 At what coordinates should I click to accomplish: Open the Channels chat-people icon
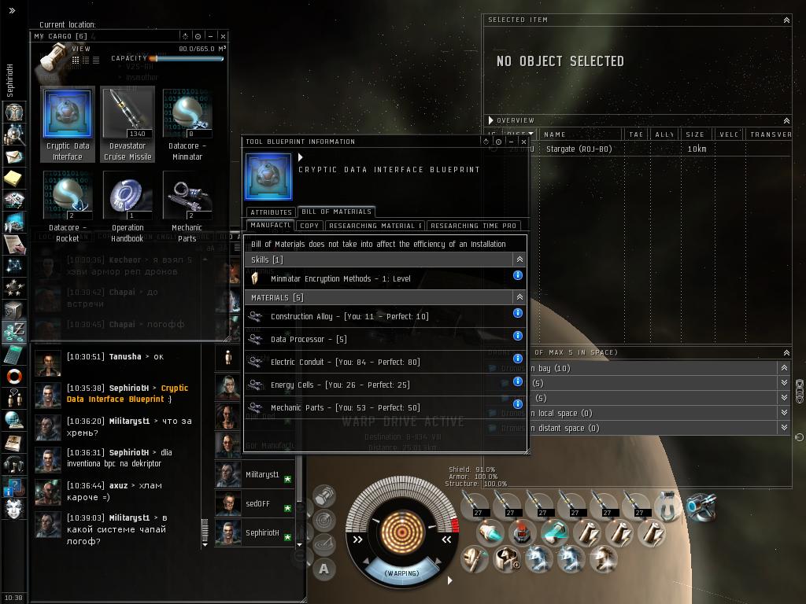14,398
